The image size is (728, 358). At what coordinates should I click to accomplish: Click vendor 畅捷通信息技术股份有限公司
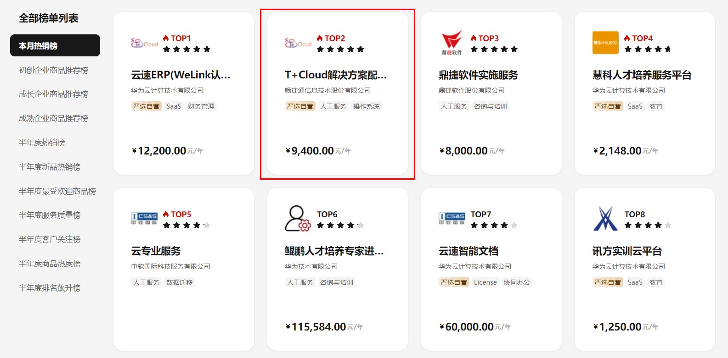(327, 90)
